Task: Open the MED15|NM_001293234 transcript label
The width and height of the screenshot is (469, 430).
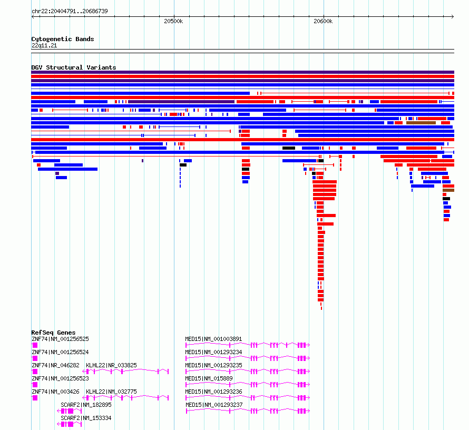Action: pos(213,352)
